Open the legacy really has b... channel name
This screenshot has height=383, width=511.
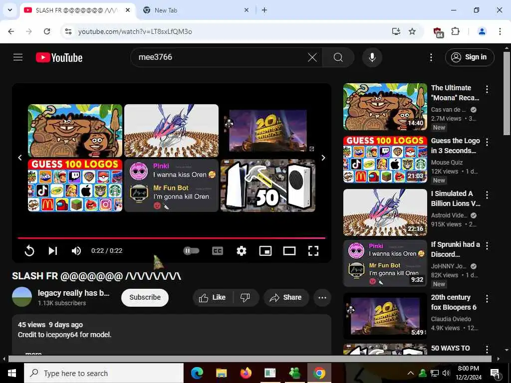(74, 293)
